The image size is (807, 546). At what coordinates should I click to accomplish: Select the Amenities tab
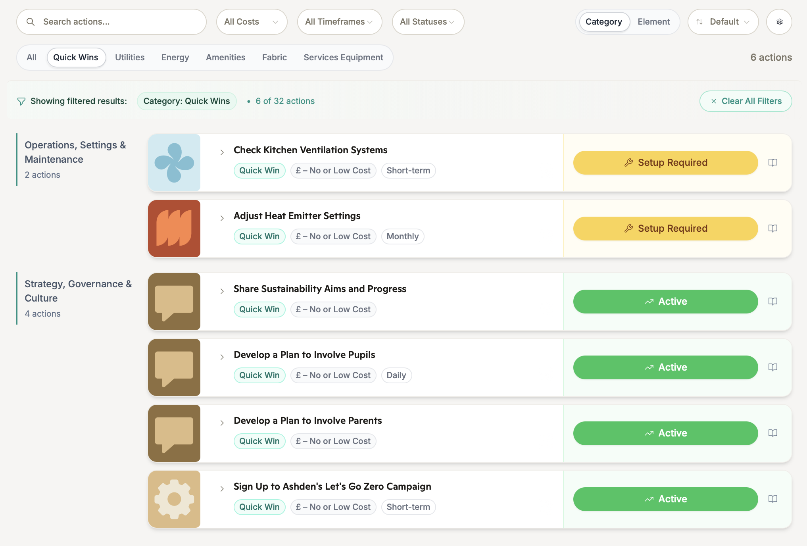tap(225, 58)
